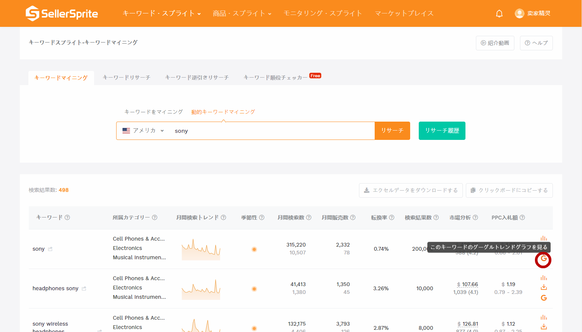The height and width of the screenshot is (332, 582).
Task: Click 10,000 search results value
Action: pos(425,288)
